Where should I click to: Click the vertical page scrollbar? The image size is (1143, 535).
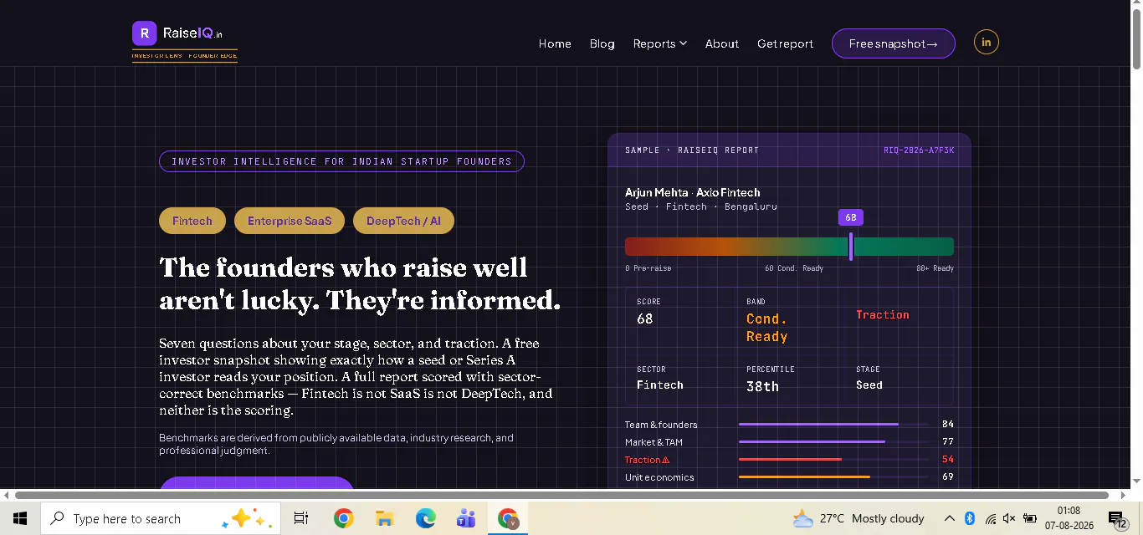point(1135,40)
